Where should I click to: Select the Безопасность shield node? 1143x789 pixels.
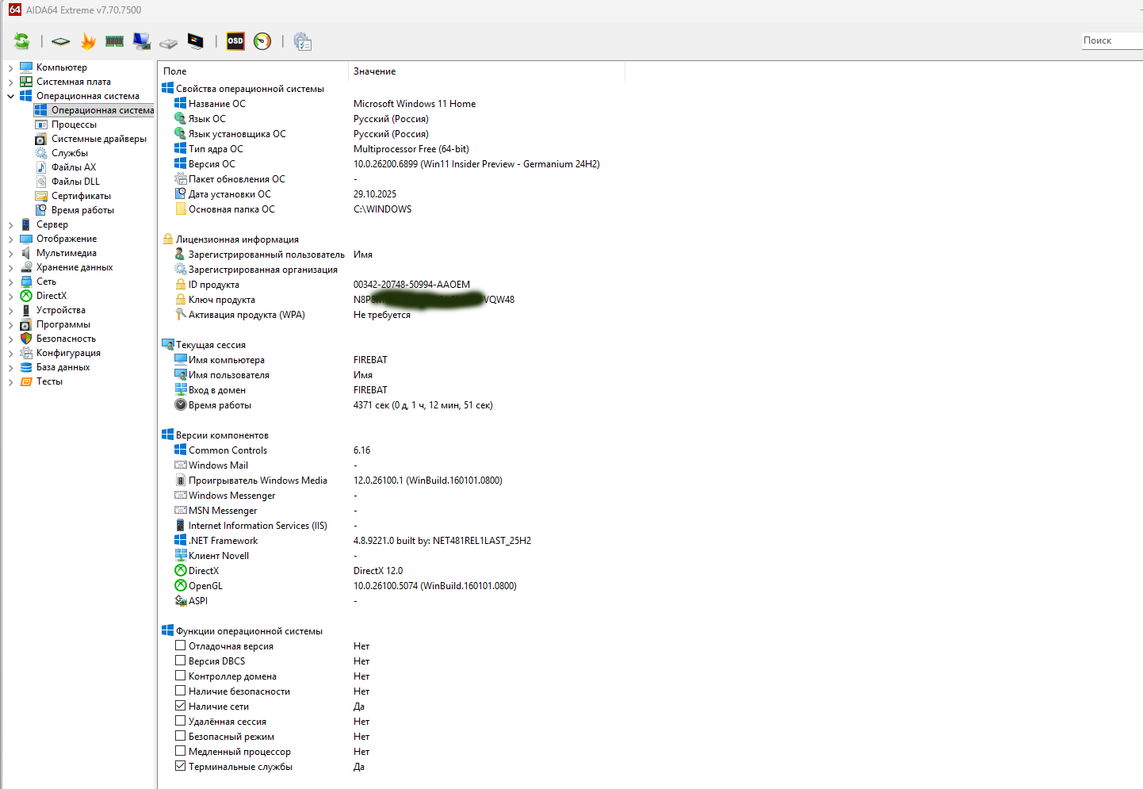point(66,339)
